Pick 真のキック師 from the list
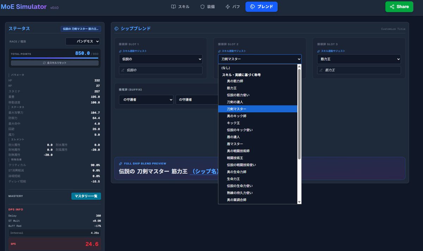Image resolution: width=423 pixels, height=251 pixels. (x=258, y=116)
